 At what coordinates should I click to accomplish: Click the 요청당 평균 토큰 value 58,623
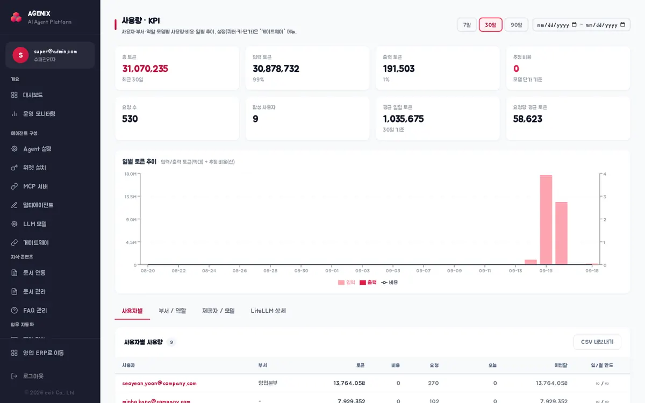[x=528, y=119]
